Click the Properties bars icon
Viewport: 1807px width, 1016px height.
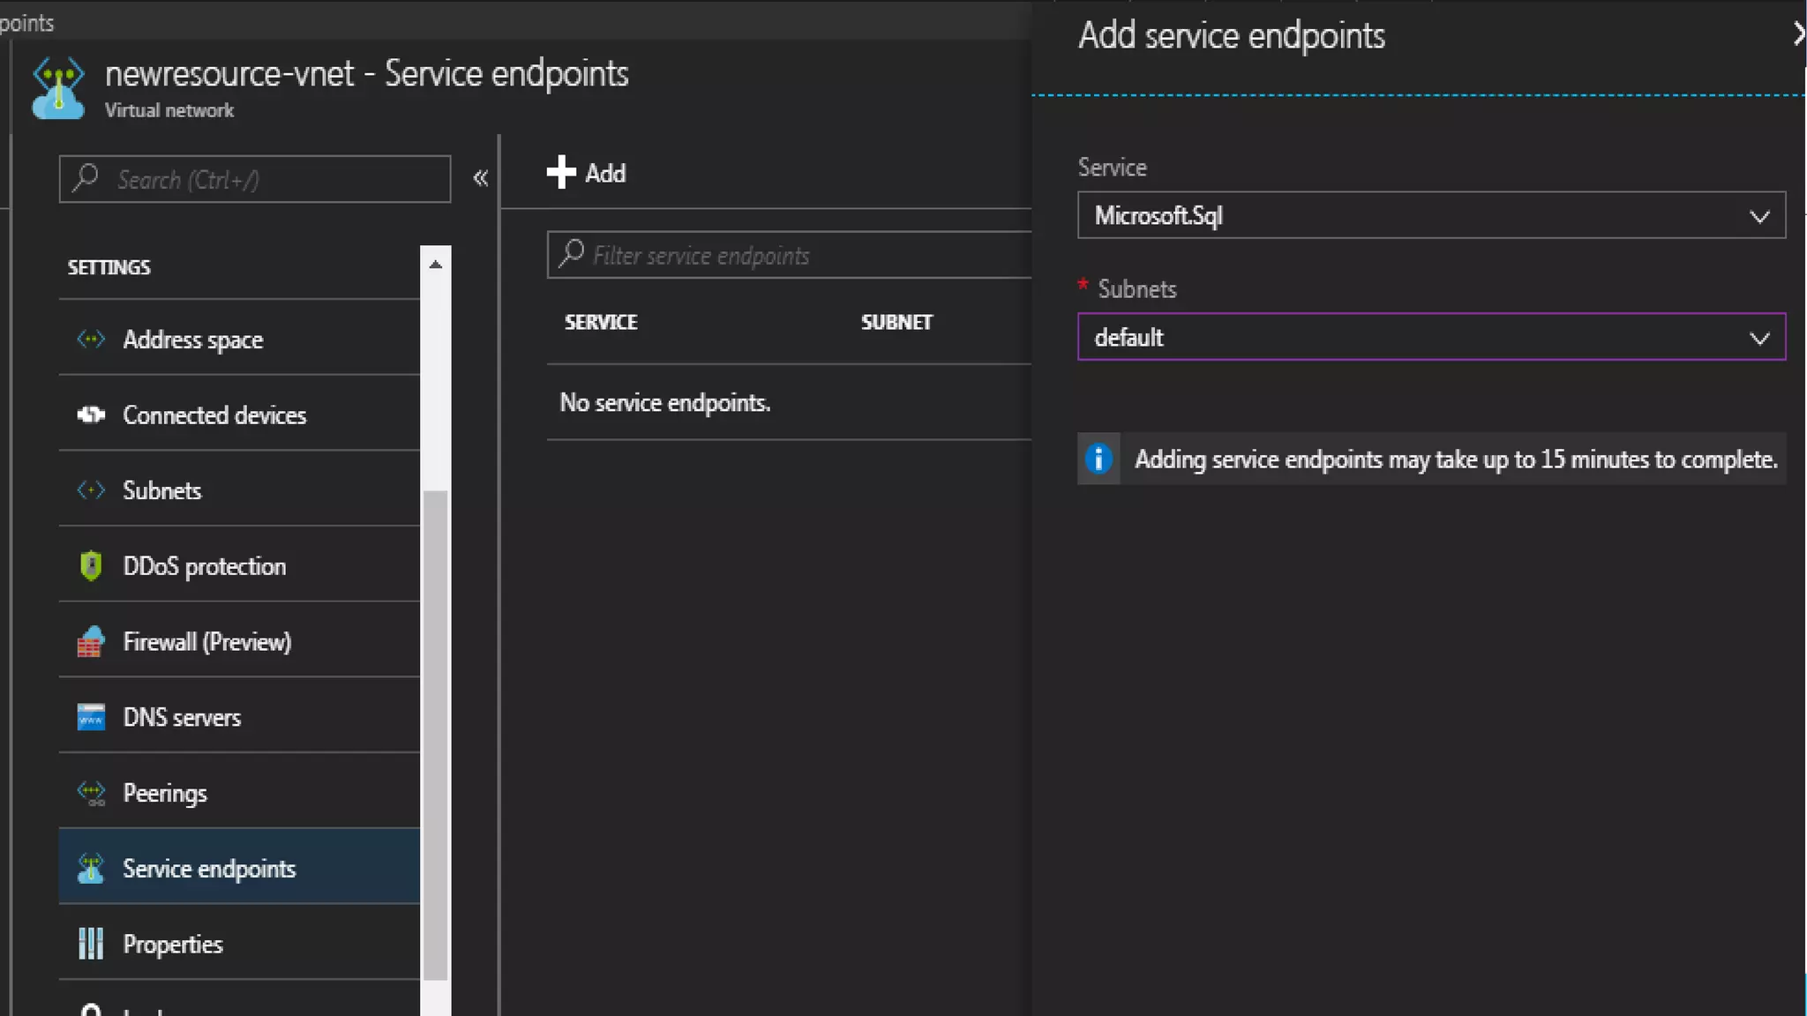tap(91, 944)
